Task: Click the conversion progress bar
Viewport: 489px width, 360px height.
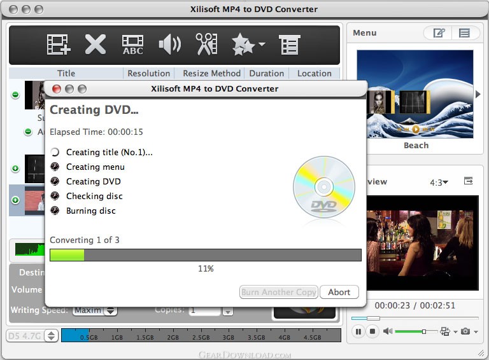Action: 206,255
